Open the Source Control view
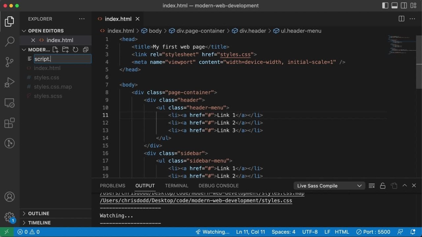This screenshot has height=237, width=422. tap(10, 62)
